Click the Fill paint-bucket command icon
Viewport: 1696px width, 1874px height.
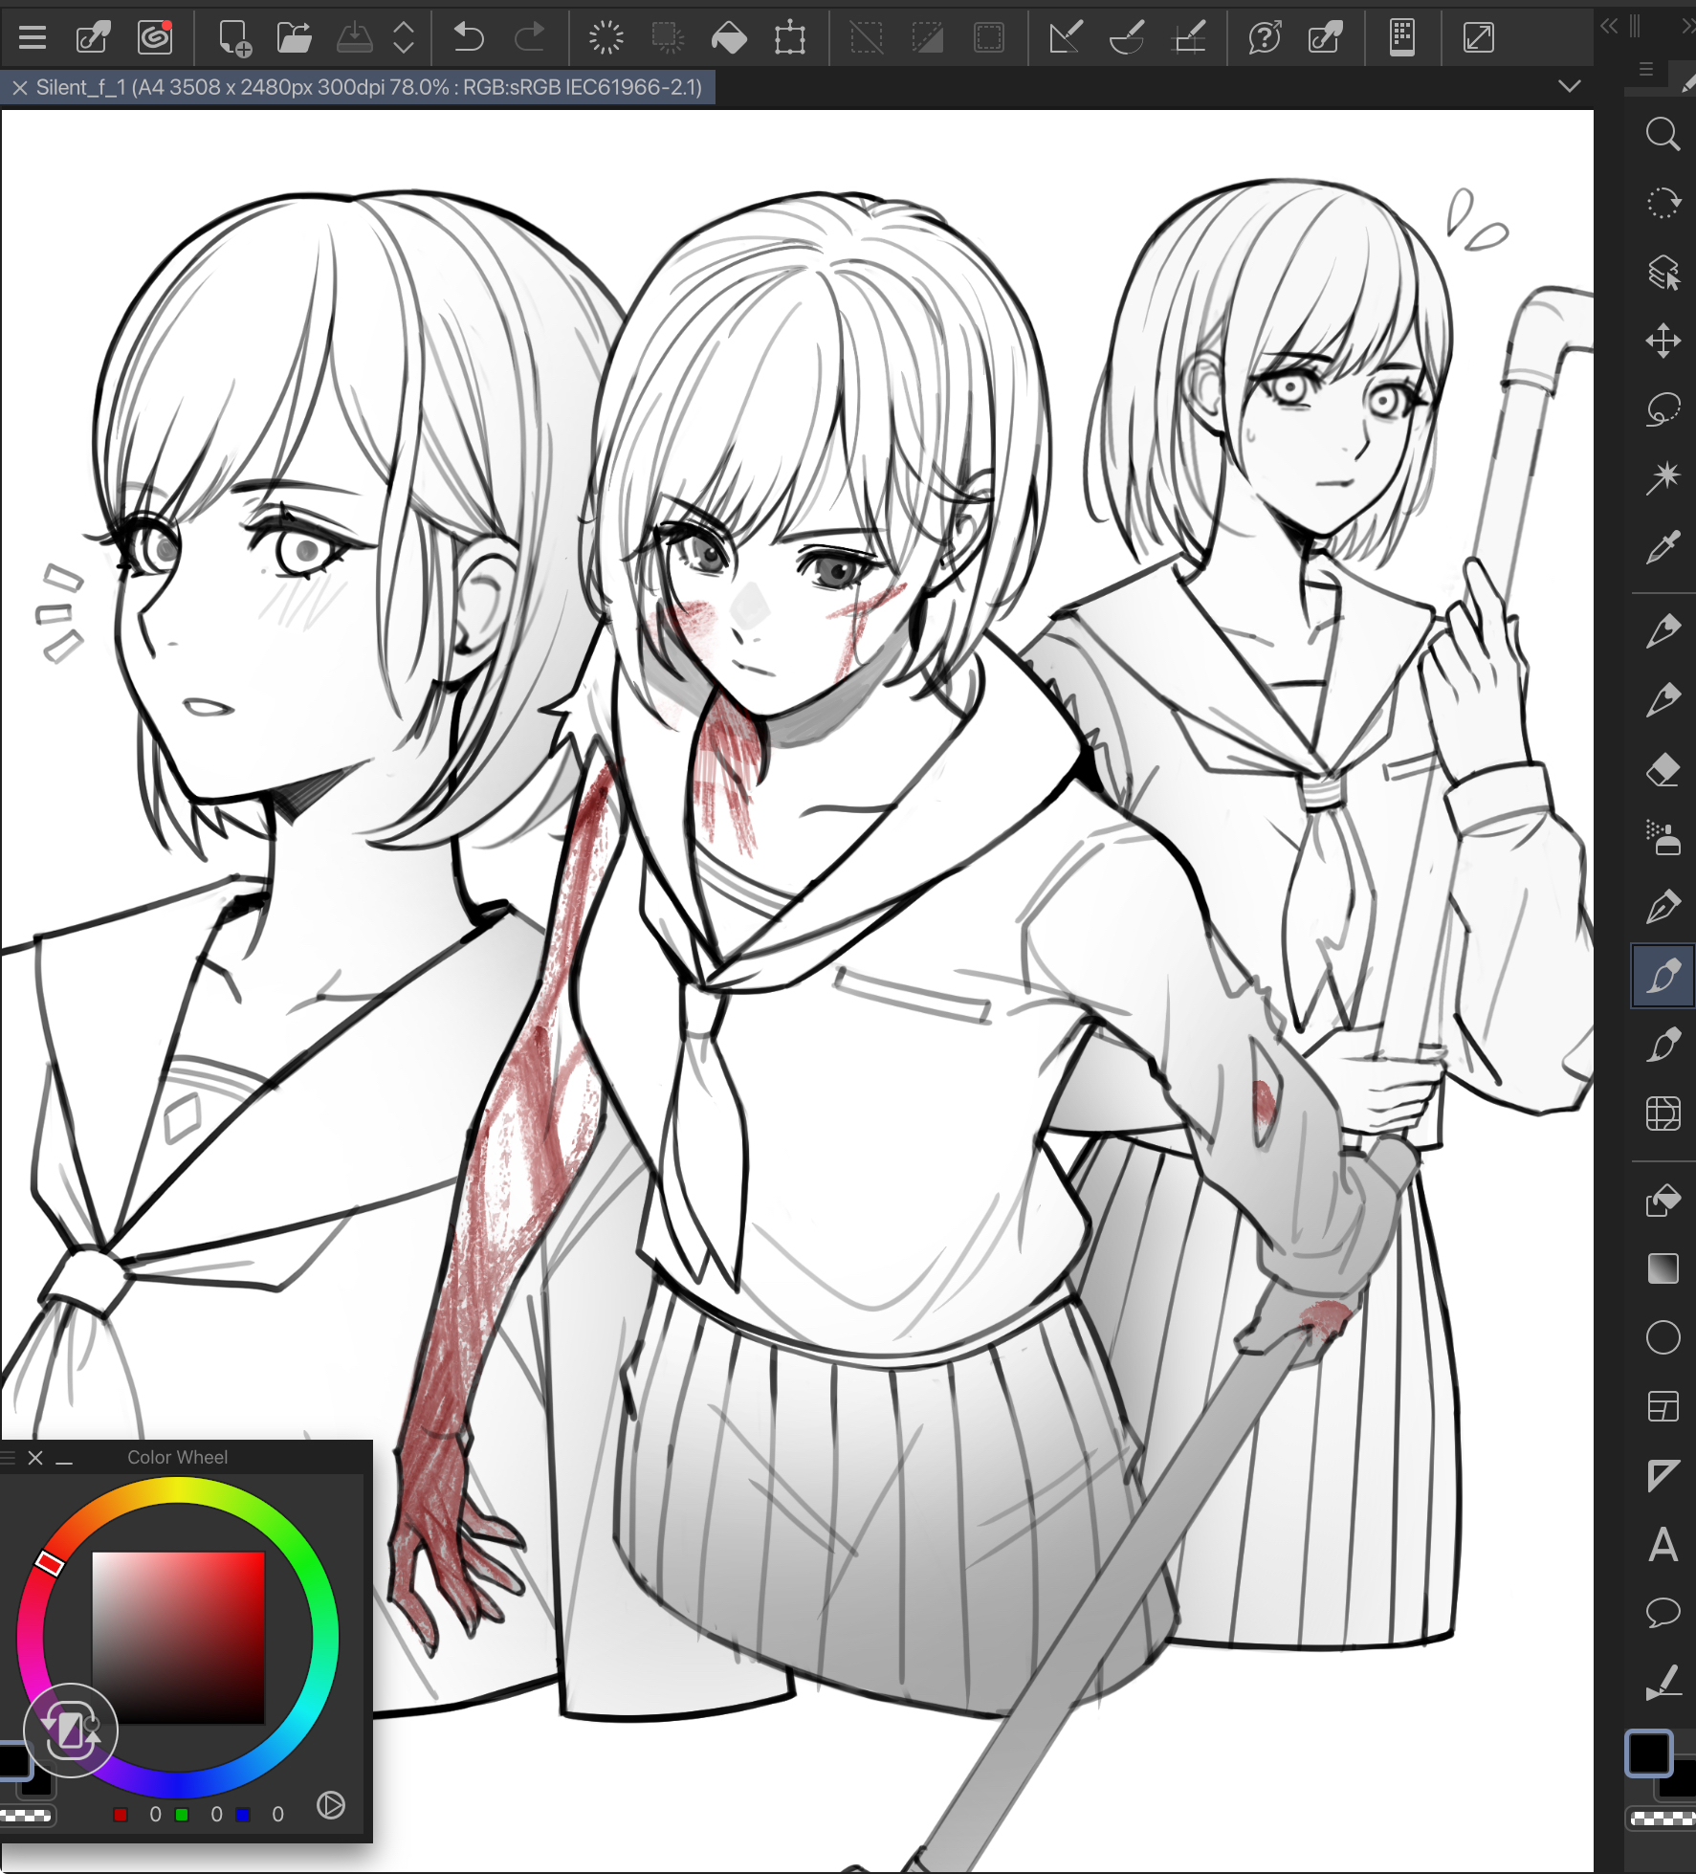(x=729, y=38)
